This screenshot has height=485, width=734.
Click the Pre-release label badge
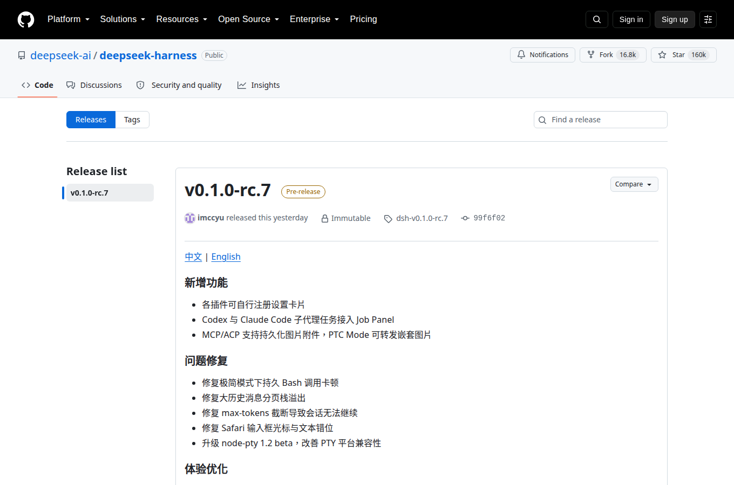pyautogui.click(x=303, y=191)
